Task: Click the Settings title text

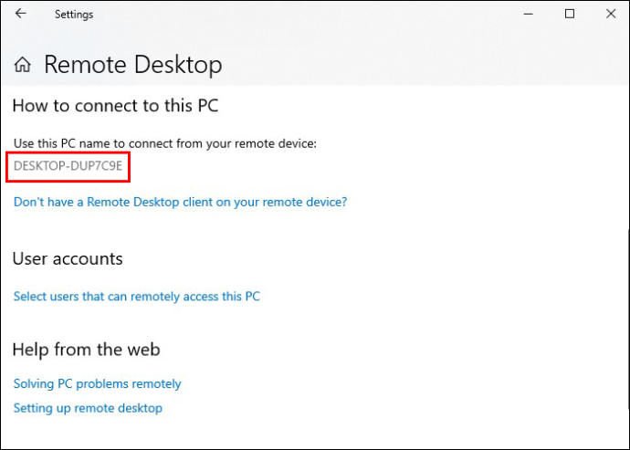Action: (x=74, y=15)
